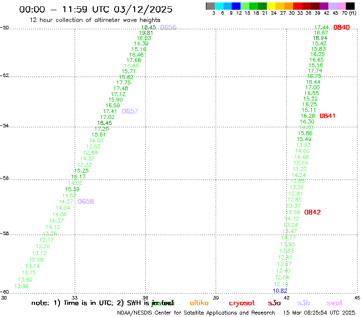Click the '12 hour collection of altimeter wave heights' subtitle
Viewport: 361px width, 317px height.
pos(95,20)
